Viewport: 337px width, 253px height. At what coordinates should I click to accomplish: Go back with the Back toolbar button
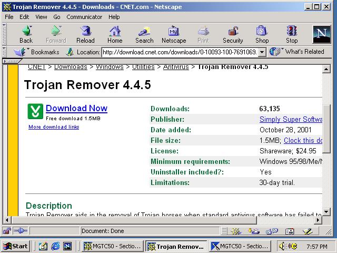pos(26,34)
